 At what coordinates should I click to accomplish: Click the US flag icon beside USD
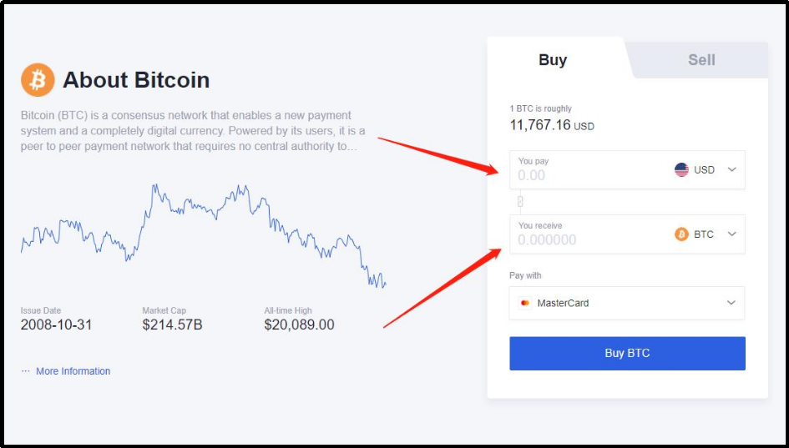click(681, 169)
